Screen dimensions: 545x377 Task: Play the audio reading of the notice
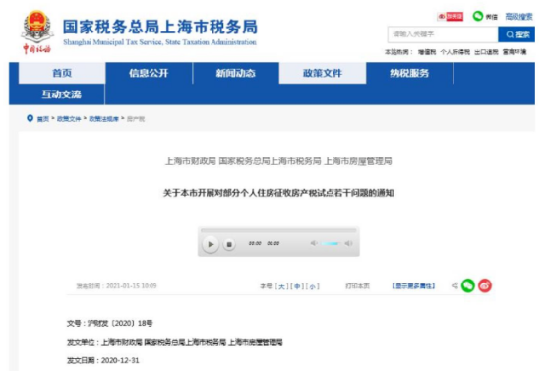(x=211, y=244)
